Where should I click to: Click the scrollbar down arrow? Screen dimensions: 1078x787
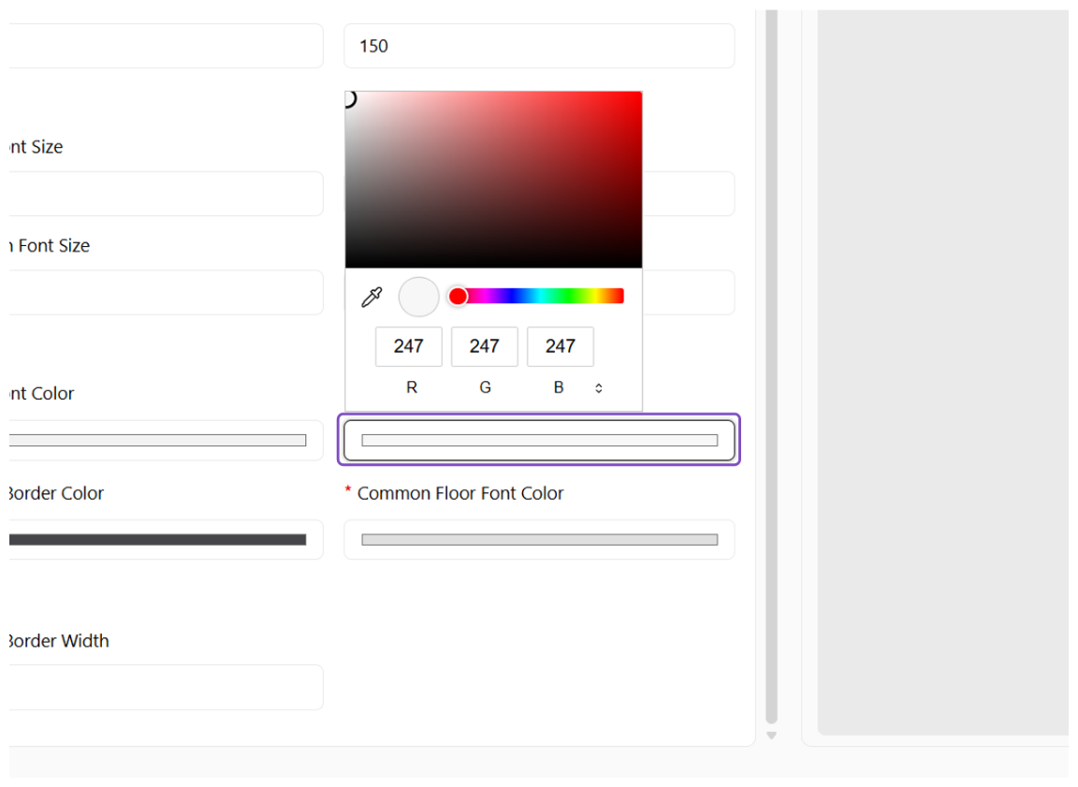tap(771, 736)
